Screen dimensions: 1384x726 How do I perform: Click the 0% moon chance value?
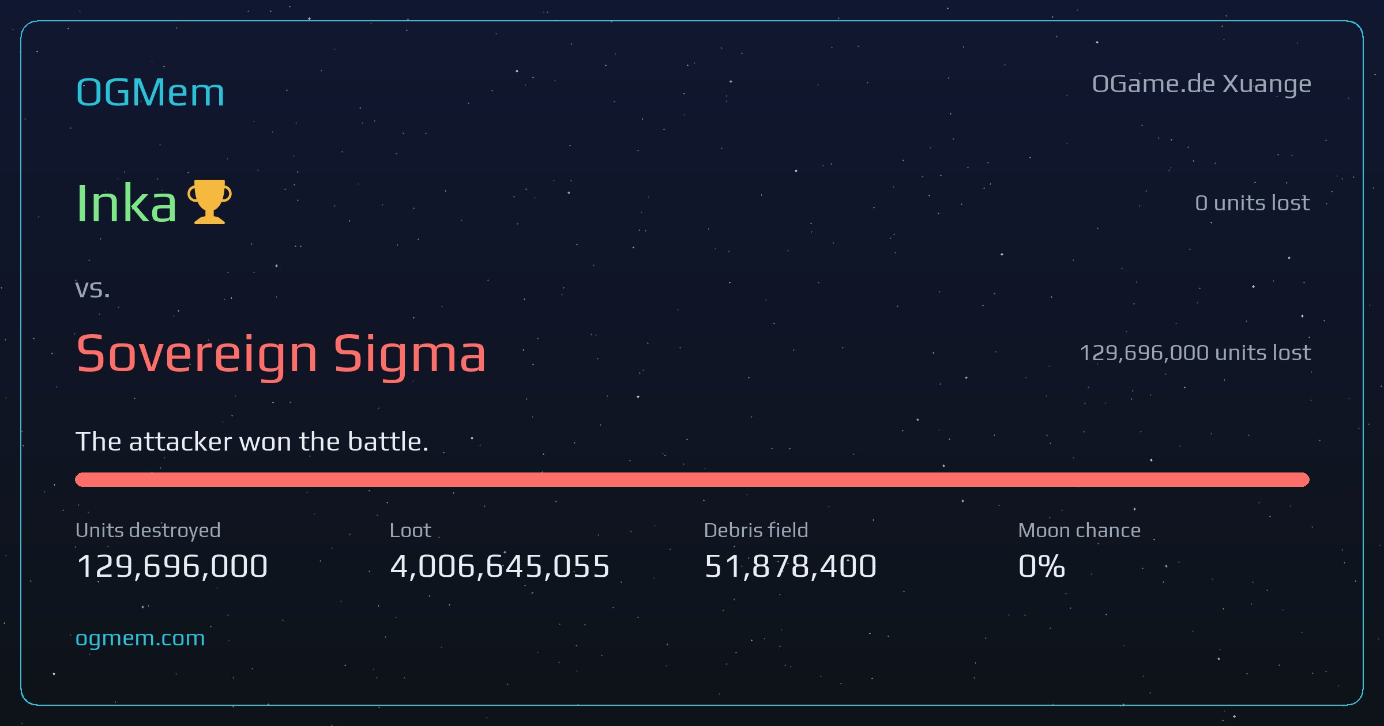point(1041,566)
